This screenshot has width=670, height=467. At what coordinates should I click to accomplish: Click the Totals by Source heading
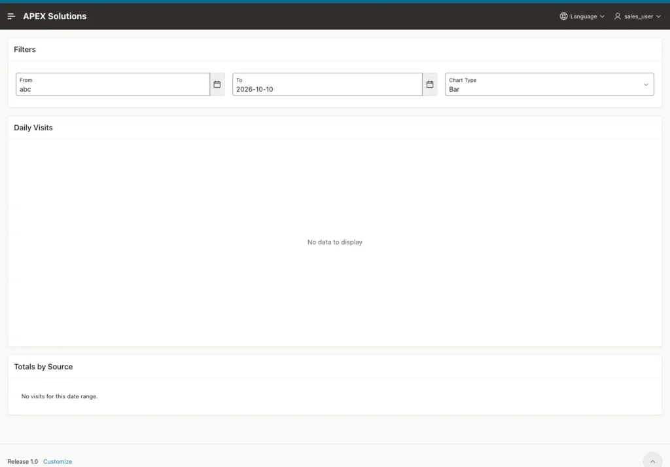43,367
